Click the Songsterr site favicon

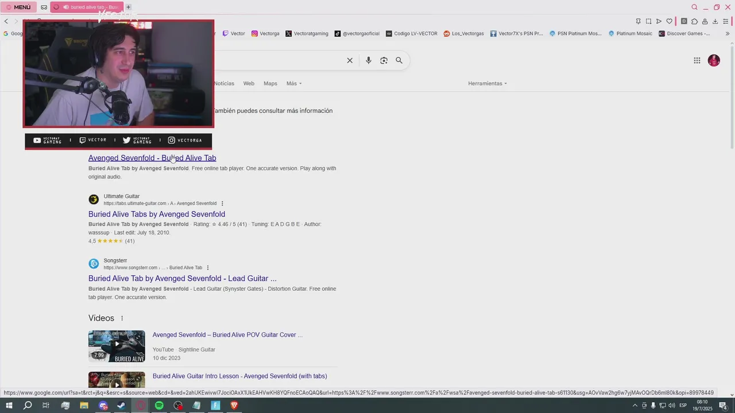94,264
